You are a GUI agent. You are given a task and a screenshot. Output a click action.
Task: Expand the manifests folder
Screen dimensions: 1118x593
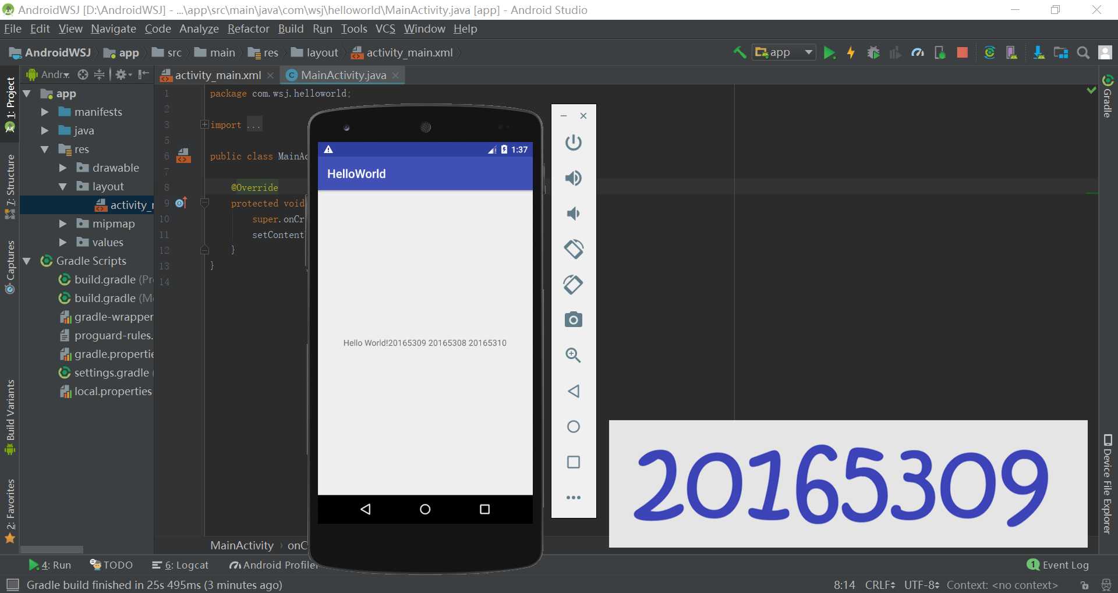45,112
